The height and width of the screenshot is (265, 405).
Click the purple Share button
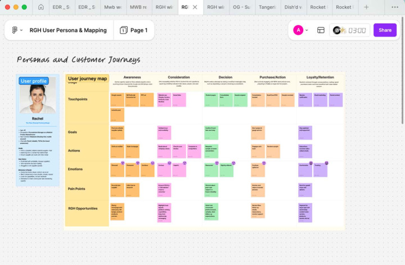(385, 30)
